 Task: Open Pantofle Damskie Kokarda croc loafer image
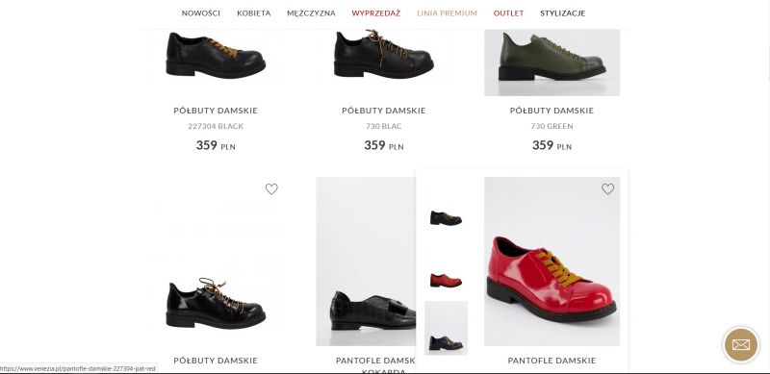(x=366, y=262)
